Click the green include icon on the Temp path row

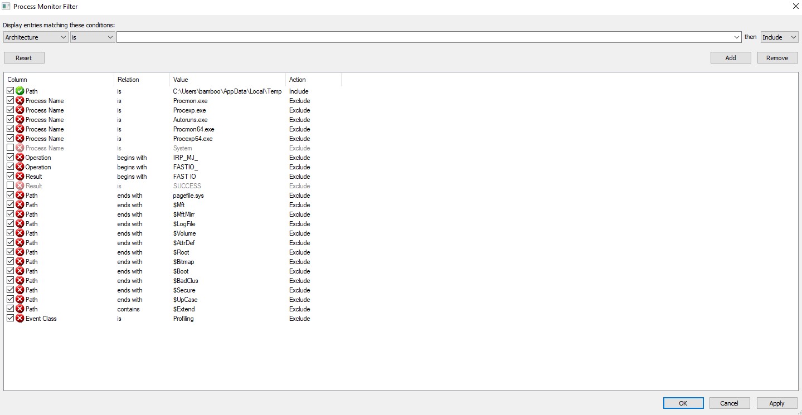point(20,91)
